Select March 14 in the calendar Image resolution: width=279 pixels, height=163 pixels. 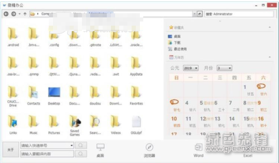click(234, 122)
